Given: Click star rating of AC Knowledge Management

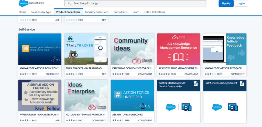Looking at the screenshot, I should tap(164, 74).
